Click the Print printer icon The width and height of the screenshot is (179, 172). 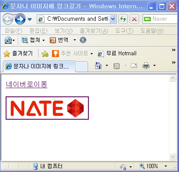pyautogui.click(x=146, y=66)
